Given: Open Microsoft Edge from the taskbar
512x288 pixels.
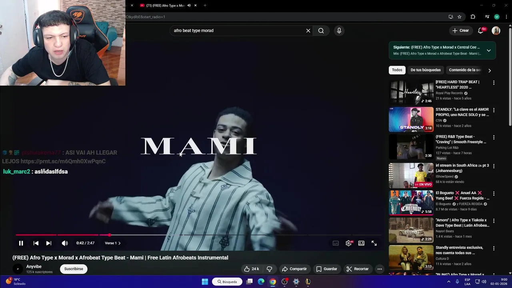Looking at the screenshot, I should pos(261,282).
